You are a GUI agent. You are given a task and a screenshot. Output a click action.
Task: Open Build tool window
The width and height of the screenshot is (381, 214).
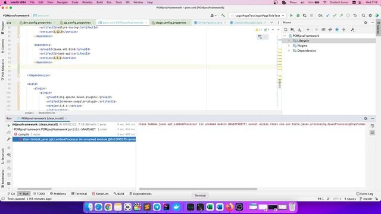pos(119,194)
